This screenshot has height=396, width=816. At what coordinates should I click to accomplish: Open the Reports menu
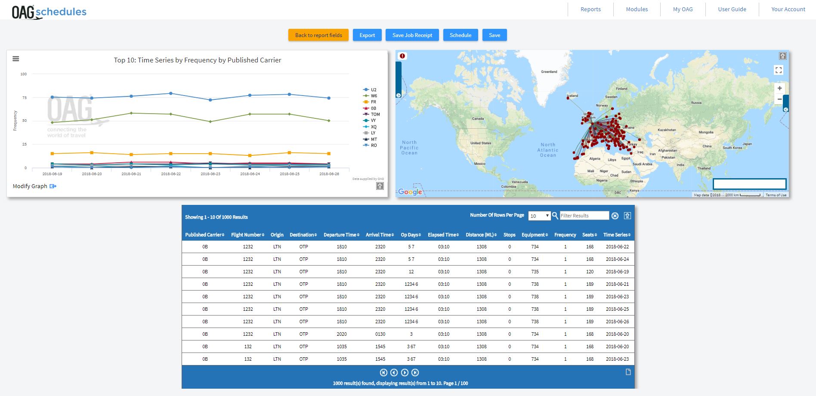pyautogui.click(x=590, y=9)
